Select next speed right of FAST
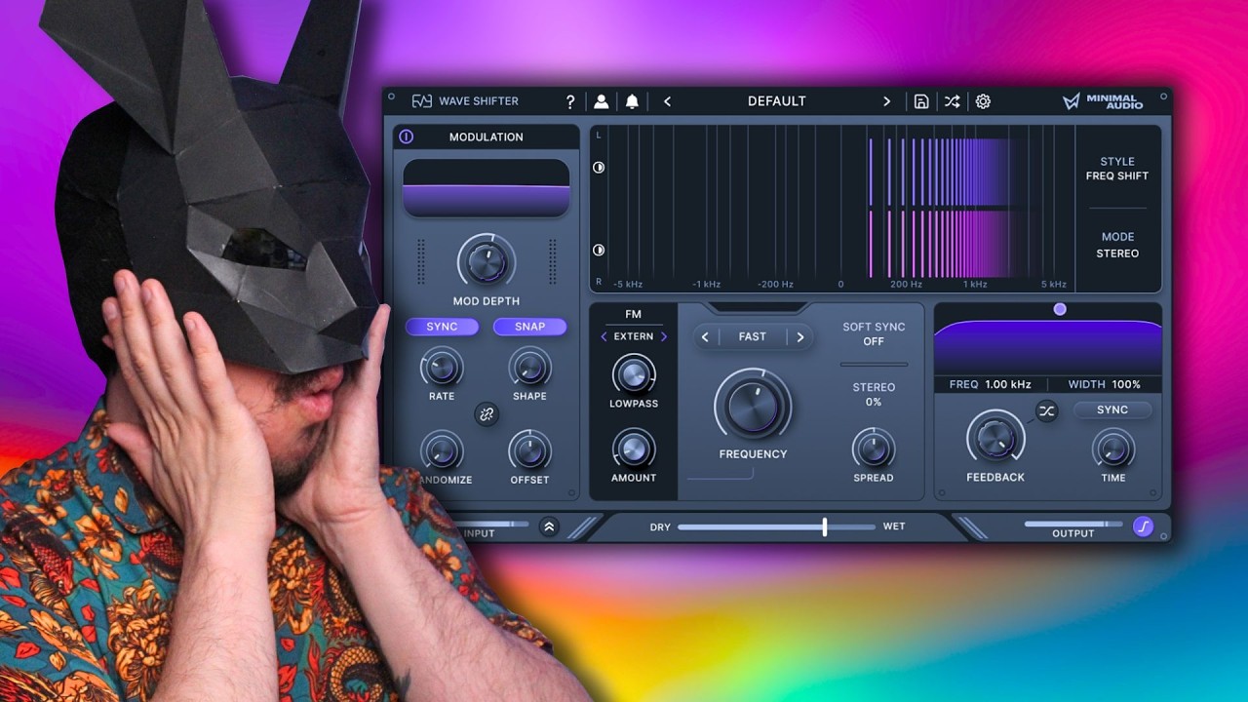Image resolution: width=1248 pixels, height=702 pixels. [799, 337]
